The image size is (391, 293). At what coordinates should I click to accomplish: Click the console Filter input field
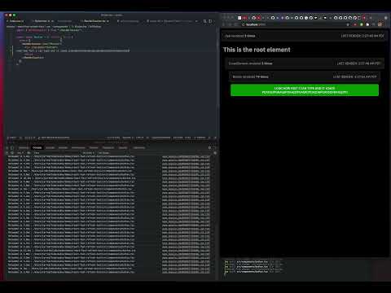pos(57,153)
